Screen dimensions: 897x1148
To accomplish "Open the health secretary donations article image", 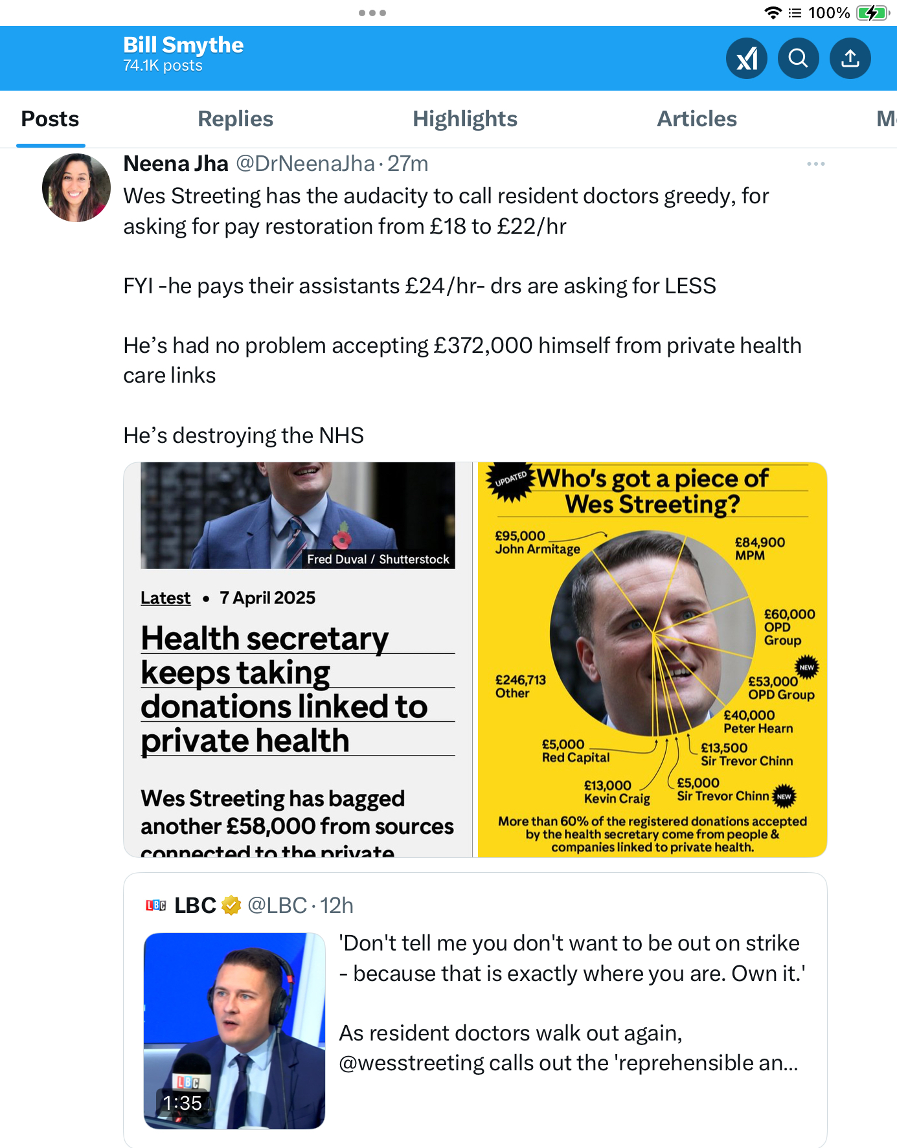I will click(x=298, y=660).
